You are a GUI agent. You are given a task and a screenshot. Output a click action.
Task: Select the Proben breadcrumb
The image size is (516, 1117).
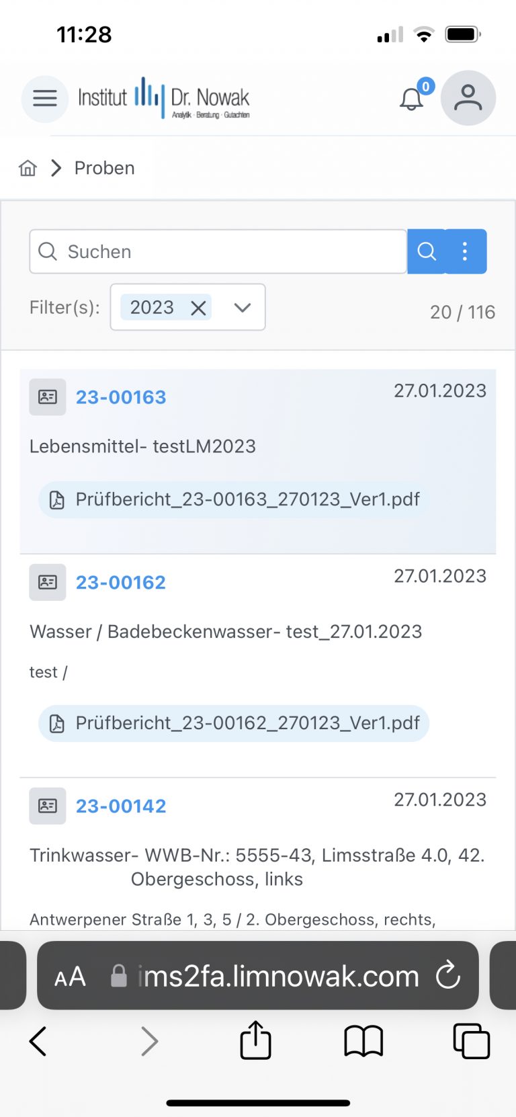tap(105, 168)
